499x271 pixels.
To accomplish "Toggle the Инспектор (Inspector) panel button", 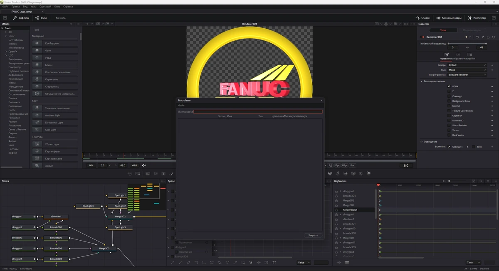I will (477, 18).
